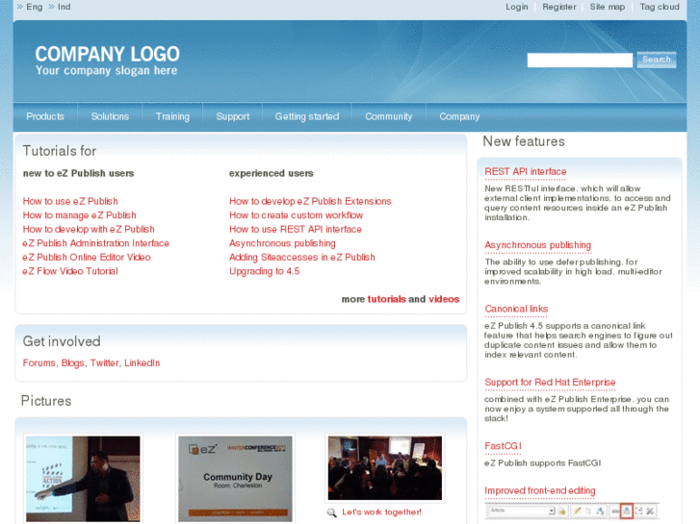Follow the more tutorials link
The image size is (700, 524).
coord(387,299)
